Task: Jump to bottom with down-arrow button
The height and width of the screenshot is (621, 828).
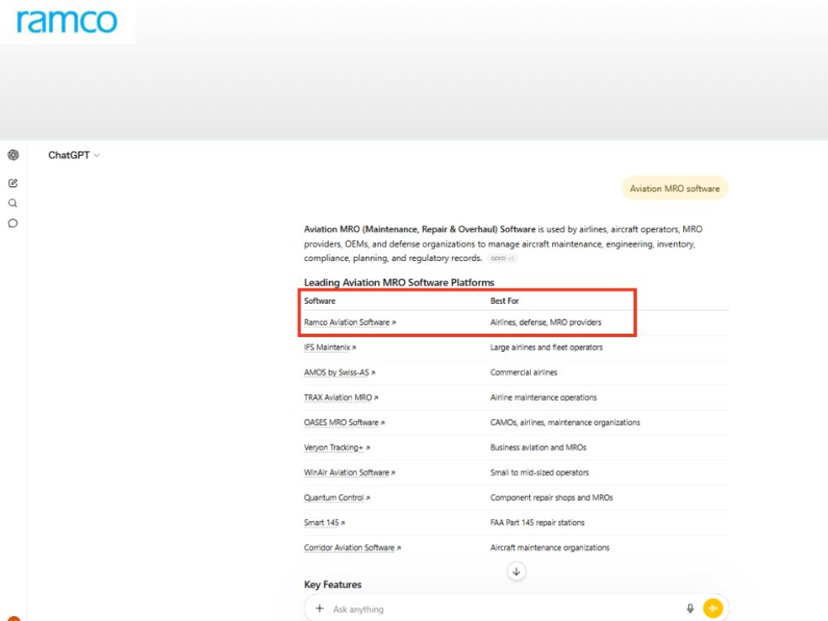Action: [517, 571]
